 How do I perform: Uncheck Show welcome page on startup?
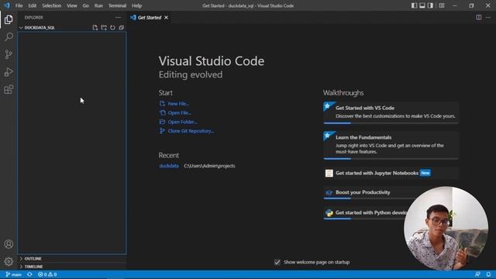(277, 262)
